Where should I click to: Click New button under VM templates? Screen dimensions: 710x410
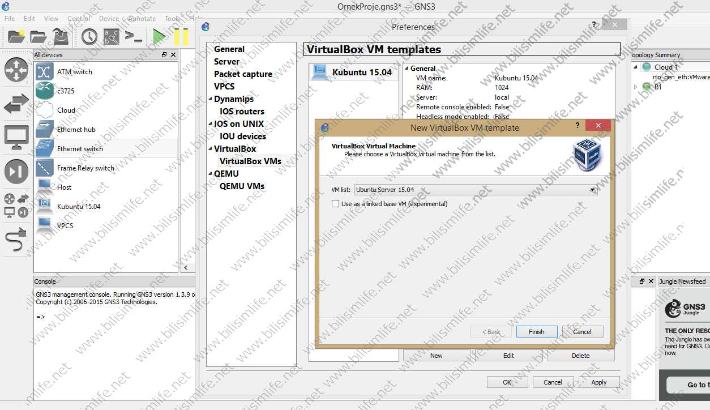437,356
